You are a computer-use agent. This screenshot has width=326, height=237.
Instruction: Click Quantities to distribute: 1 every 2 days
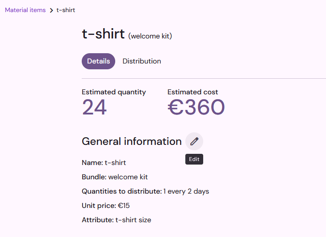click(x=145, y=191)
